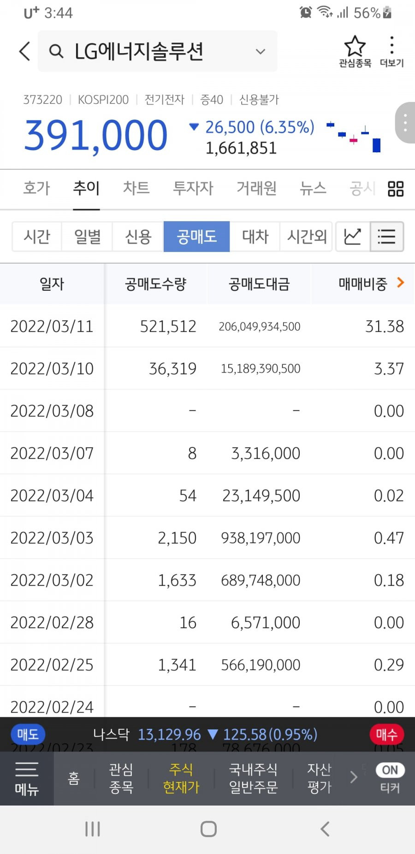Switch to the chart view icon
The height and width of the screenshot is (854, 415).
pyautogui.click(x=353, y=237)
